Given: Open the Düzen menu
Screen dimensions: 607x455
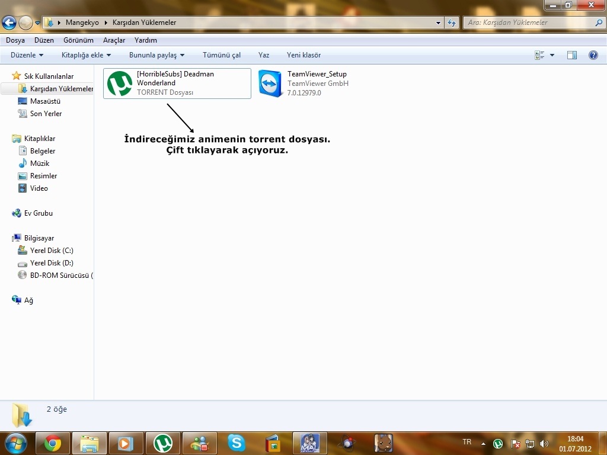Looking at the screenshot, I should pyautogui.click(x=44, y=40).
